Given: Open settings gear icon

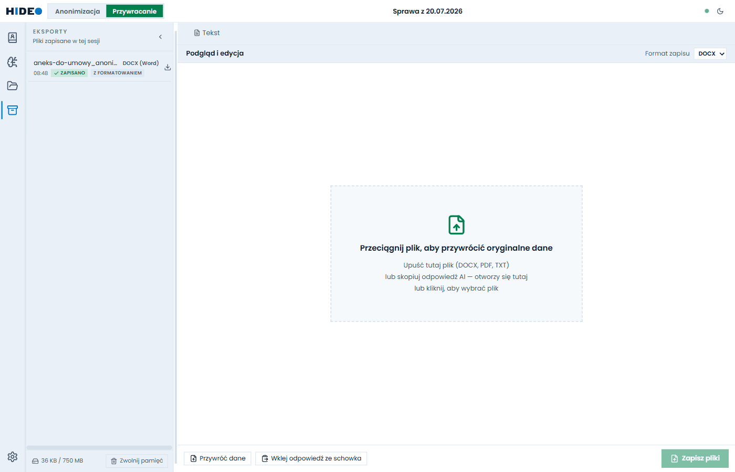Looking at the screenshot, I should (x=13, y=457).
